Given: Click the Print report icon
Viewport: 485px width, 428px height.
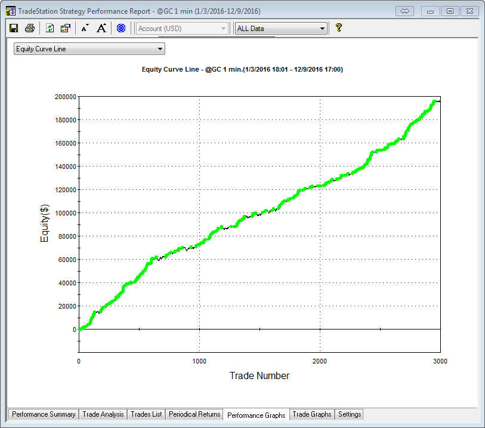Looking at the screenshot, I should pos(29,28).
